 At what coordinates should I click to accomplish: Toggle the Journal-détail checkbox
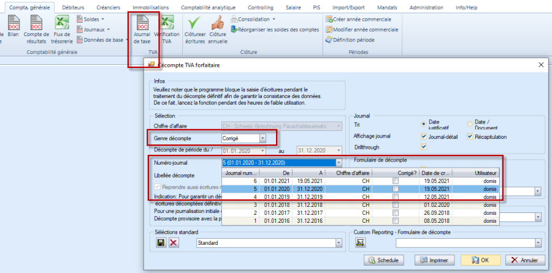[x=424, y=136]
